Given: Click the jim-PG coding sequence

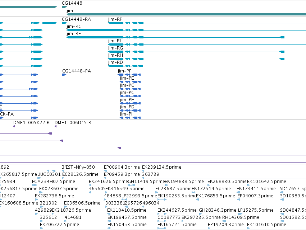Looking at the screenshot, I should click(x=130, y=96).
